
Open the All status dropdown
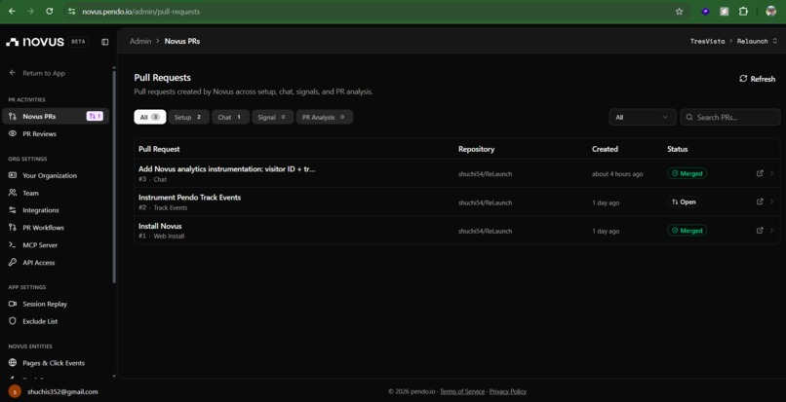tap(642, 117)
